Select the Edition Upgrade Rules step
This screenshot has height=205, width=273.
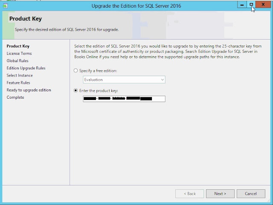[26, 68]
